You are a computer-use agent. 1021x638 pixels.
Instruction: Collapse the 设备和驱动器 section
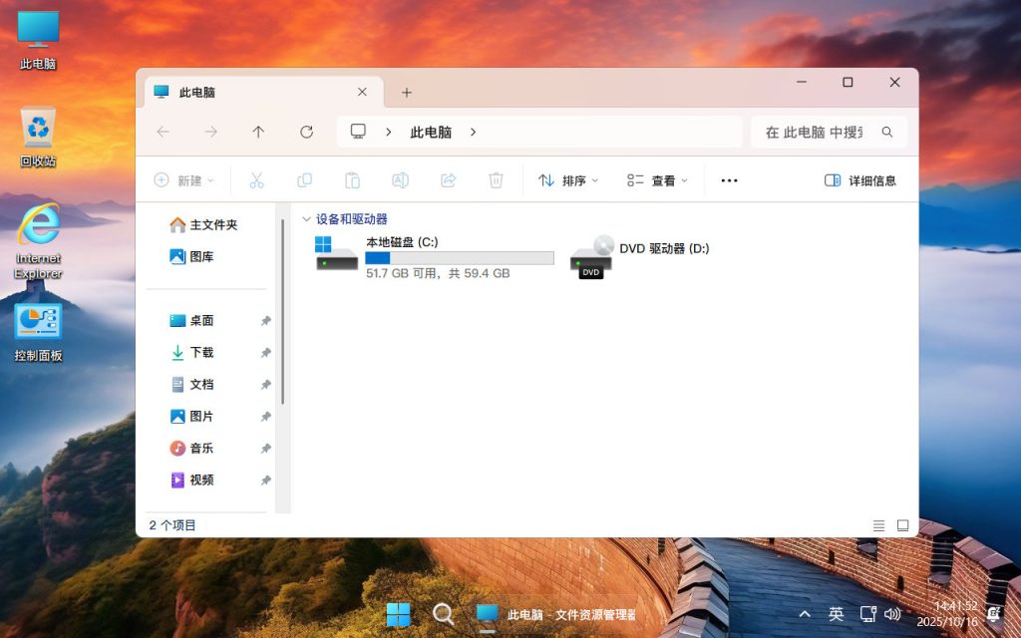coord(307,218)
